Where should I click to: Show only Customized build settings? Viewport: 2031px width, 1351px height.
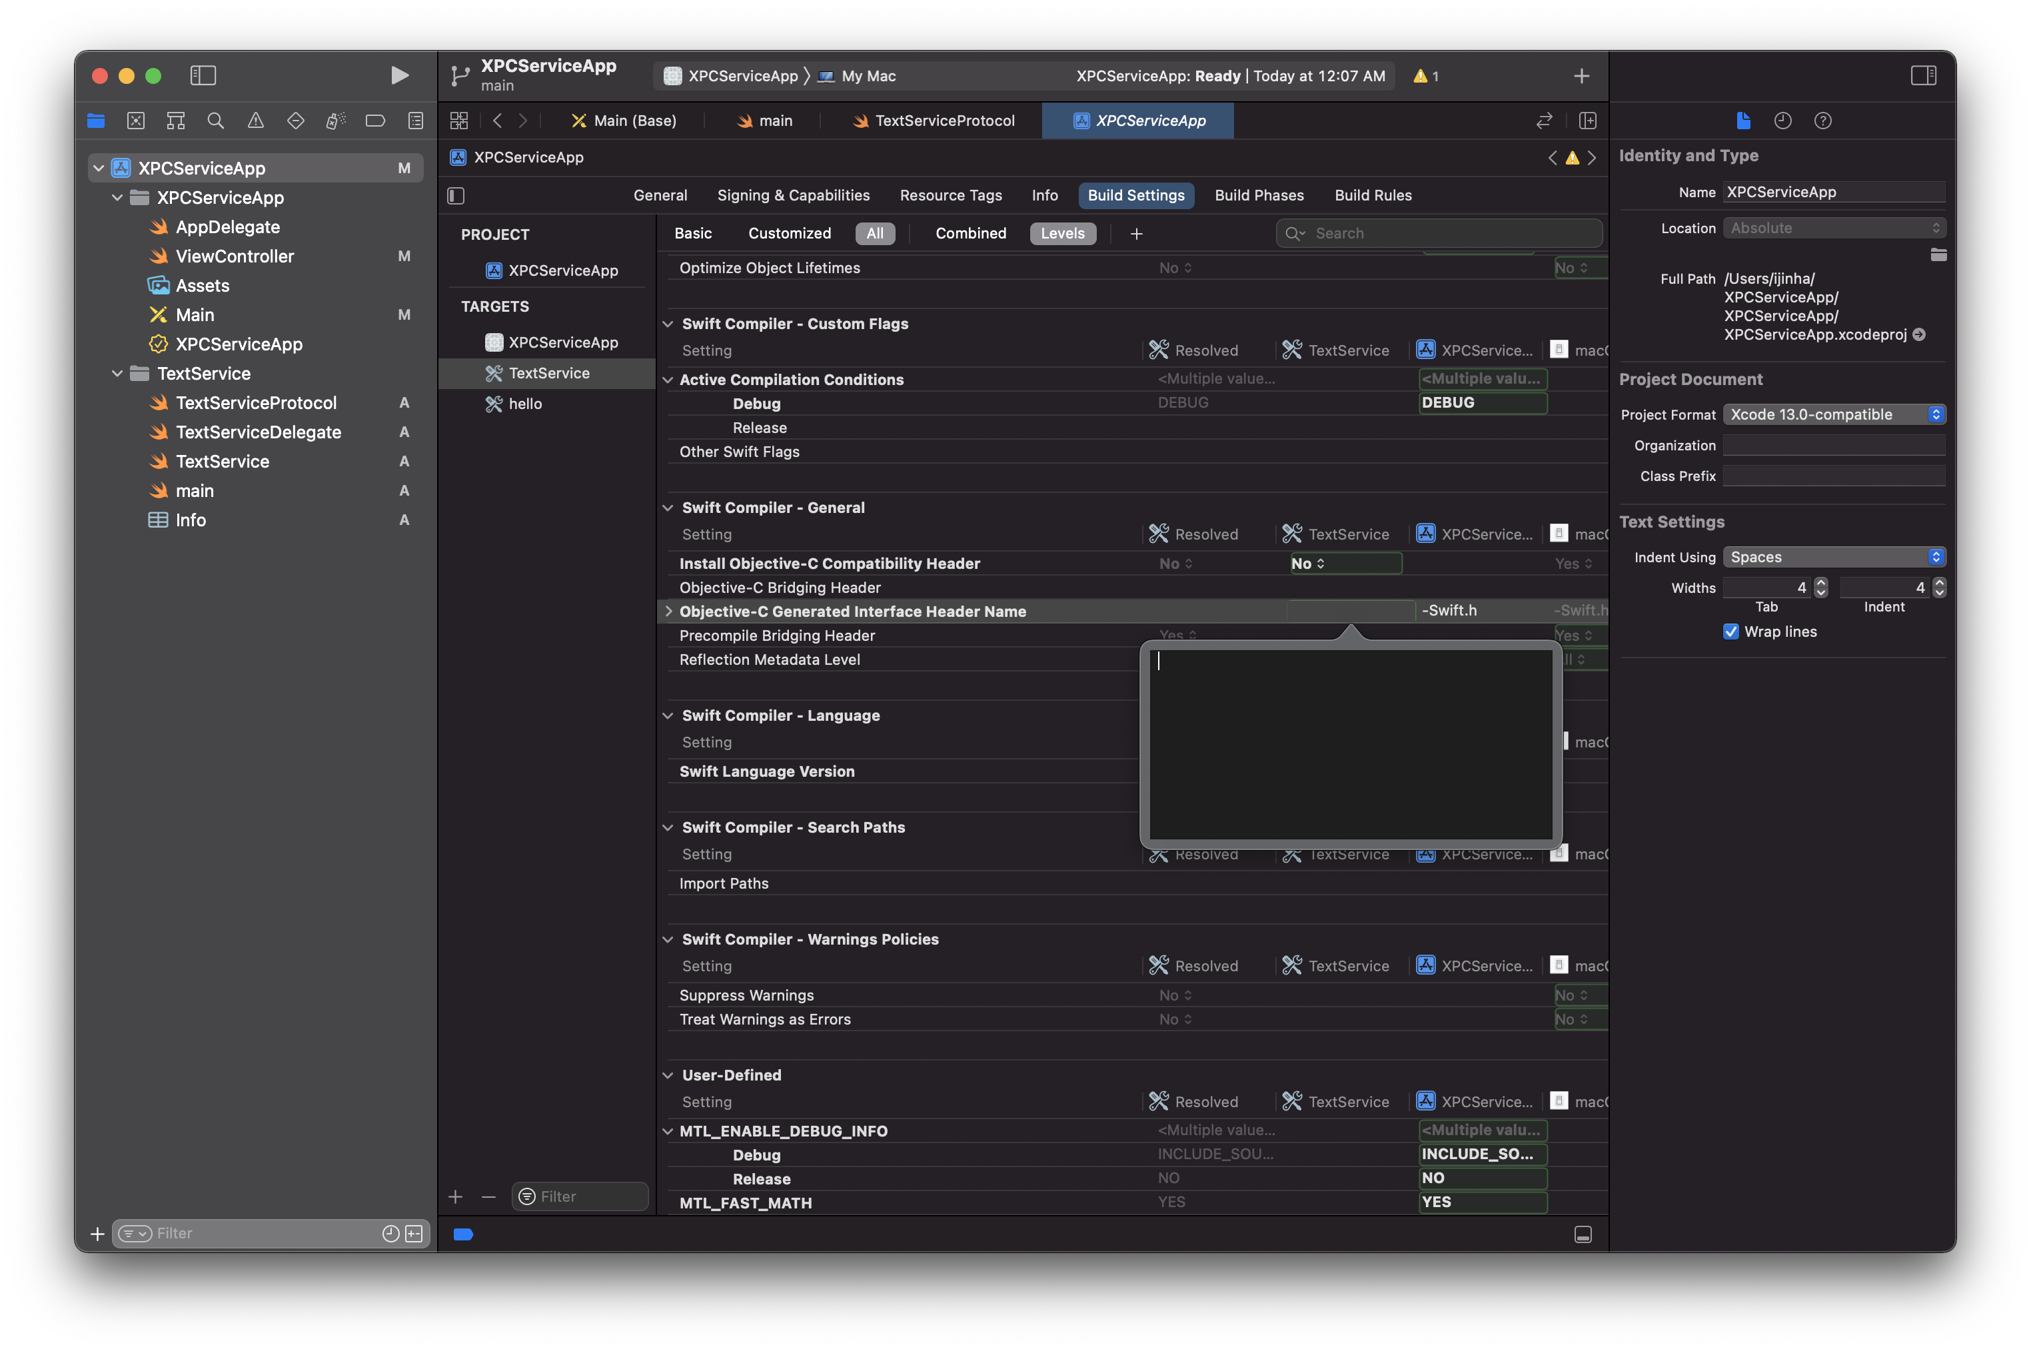(x=790, y=234)
